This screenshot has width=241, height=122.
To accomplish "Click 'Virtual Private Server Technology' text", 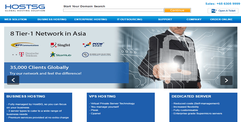I will [x=112, y=104].
